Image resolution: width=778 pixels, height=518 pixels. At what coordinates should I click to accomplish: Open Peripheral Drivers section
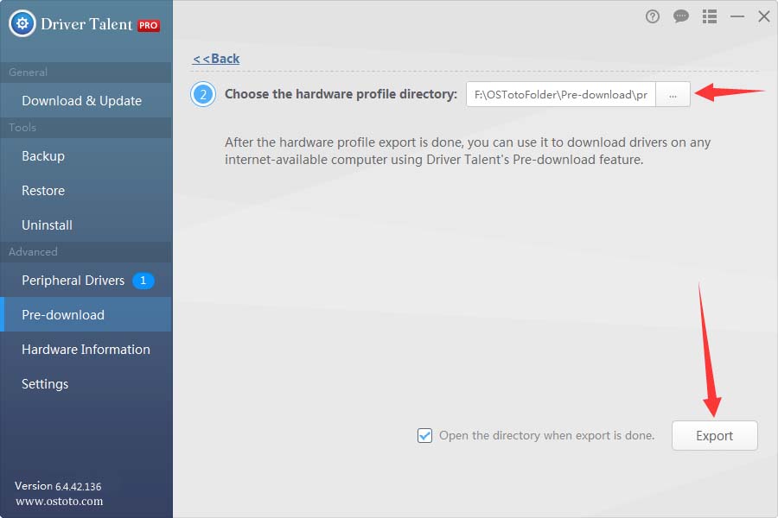[x=86, y=281]
